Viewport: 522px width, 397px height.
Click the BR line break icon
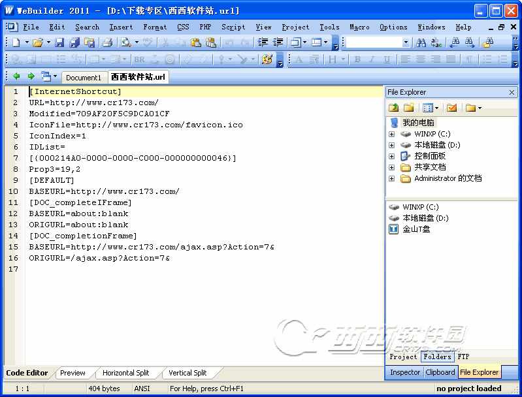139,59
